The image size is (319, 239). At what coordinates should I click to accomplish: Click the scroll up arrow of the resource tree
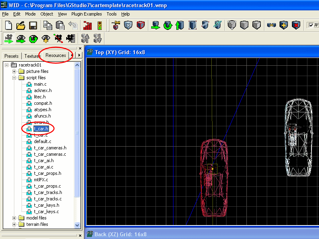pyautogui.click(x=77, y=65)
